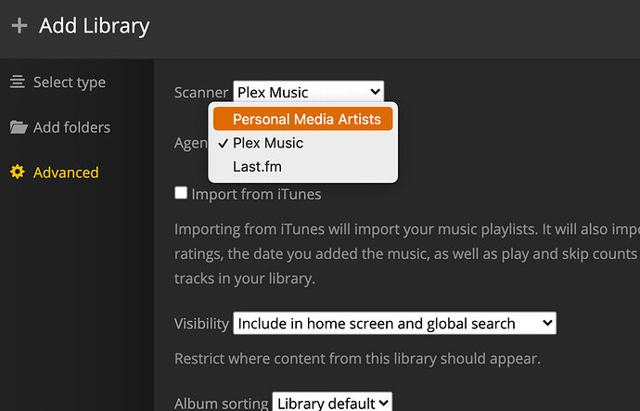This screenshot has width=640, height=411.
Task: Enable the Import from iTunes checkbox
Action: click(181, 193)
